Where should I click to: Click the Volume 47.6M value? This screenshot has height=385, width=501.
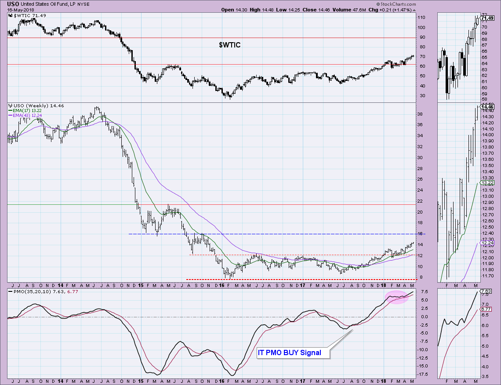pyautogui.click(x=349, y=10)
